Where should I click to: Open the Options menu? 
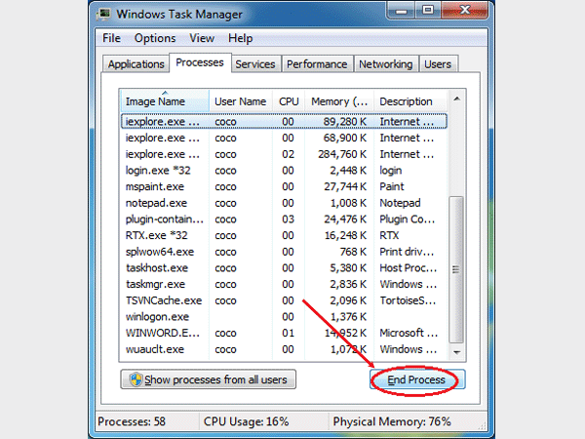tap(155, 38)
